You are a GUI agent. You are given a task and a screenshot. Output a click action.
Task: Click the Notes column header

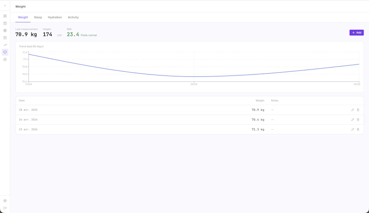274,100
